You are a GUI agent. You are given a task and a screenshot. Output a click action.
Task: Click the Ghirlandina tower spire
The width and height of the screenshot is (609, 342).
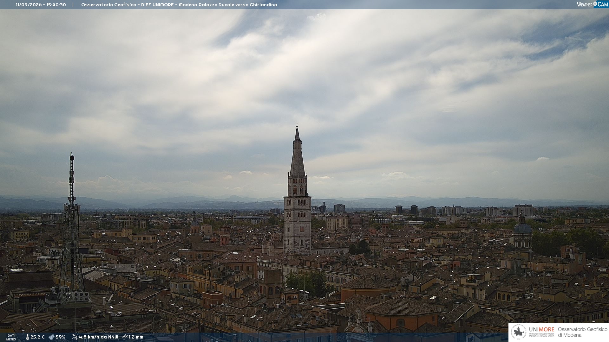point(297,152)
